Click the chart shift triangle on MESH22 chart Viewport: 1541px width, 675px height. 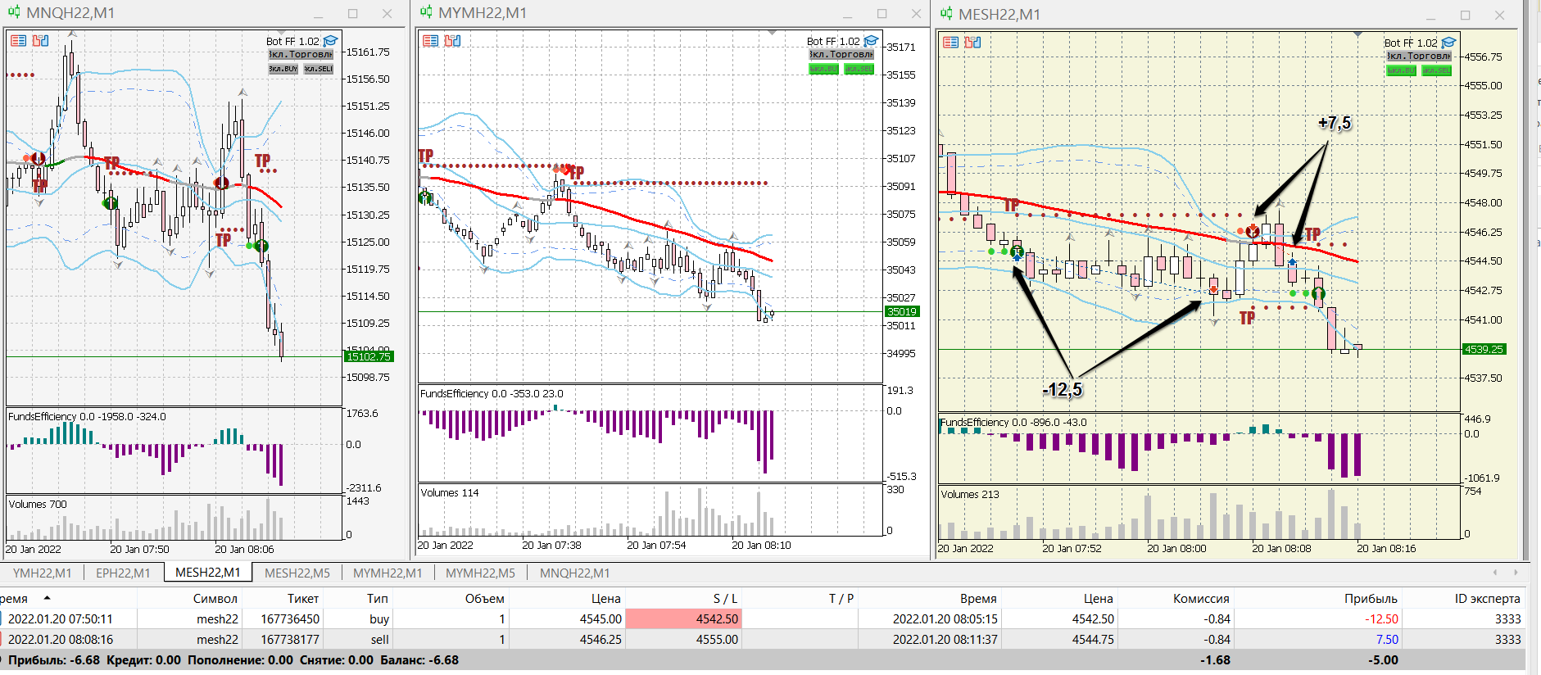(x=1357, y=34)
